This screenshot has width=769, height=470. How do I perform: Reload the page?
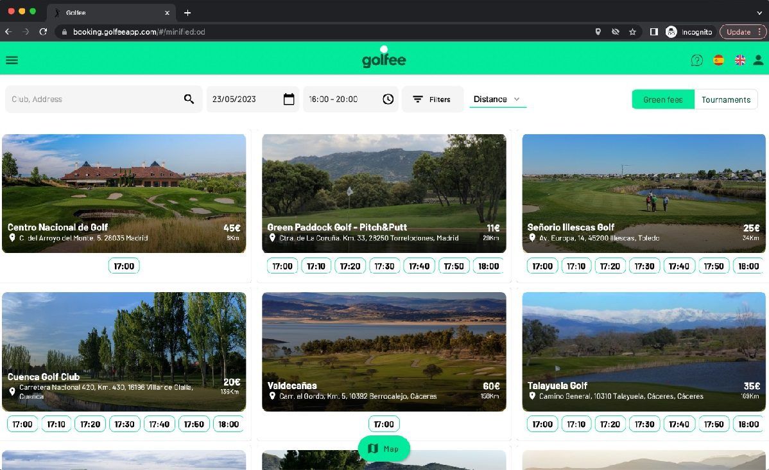click(x=43, y=32)
